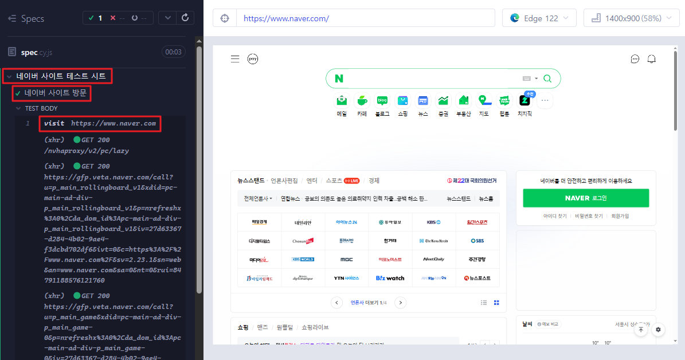Open the 블로그 shortcut icon
The width and height of the screenshot is (685, 360).
[x=382, y=101]
